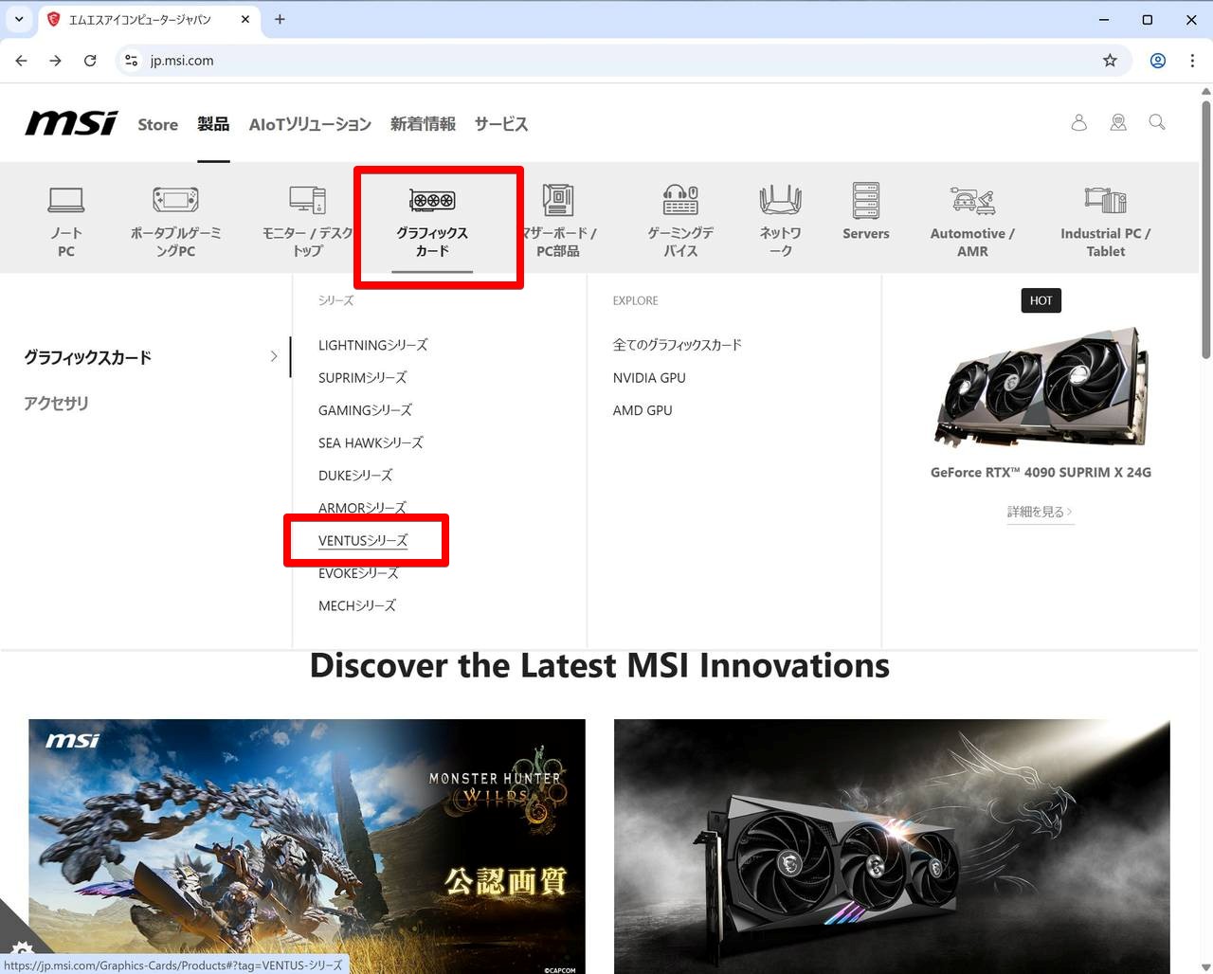Open AMD GPU link
Screen dimensions: 1213x974
click(x=643, y=410)
